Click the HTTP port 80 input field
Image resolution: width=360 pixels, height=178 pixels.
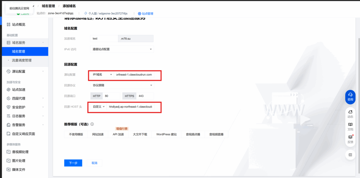(x=111, y=96)
